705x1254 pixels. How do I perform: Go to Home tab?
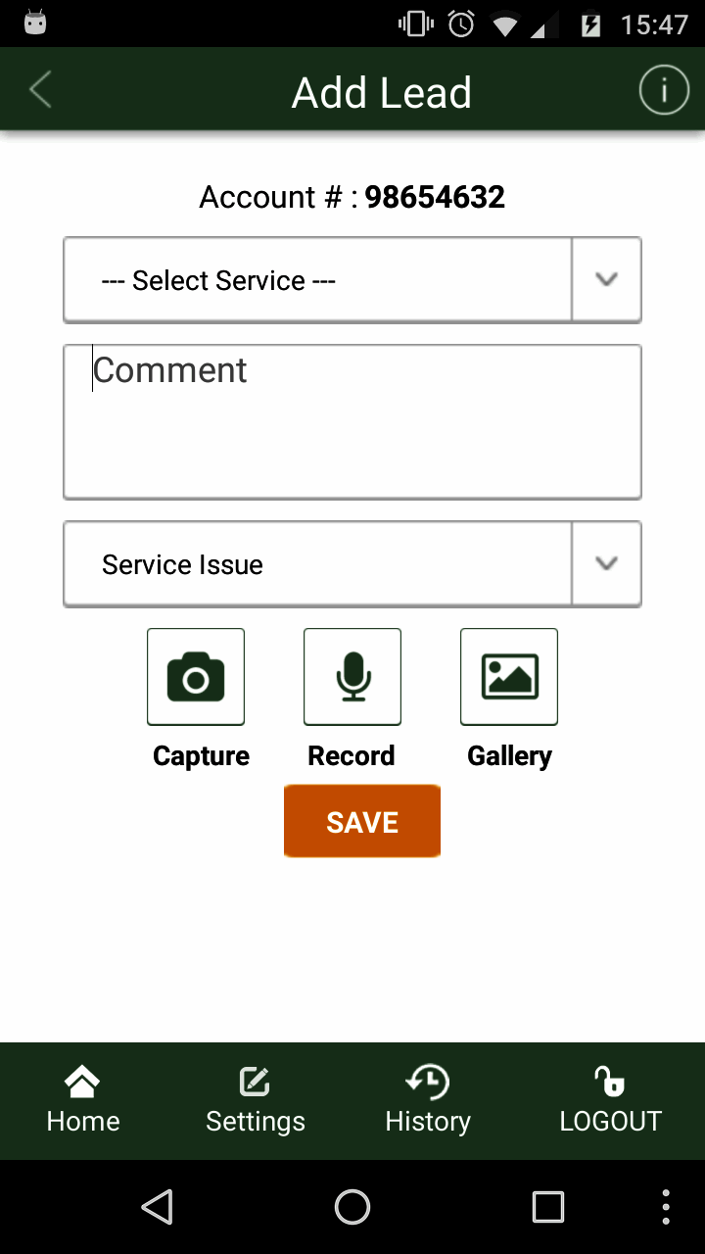tap(83, 1101)
